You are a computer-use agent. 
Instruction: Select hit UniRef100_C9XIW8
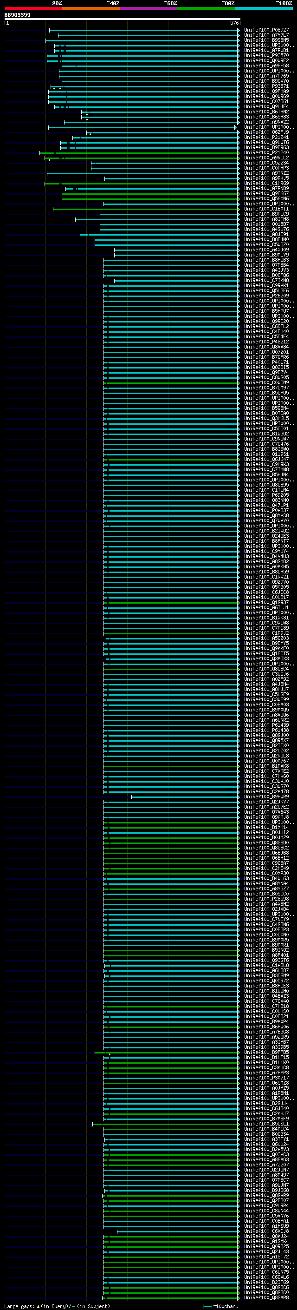(x=266, y=623)
